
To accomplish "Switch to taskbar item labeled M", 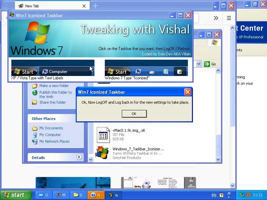I will (61, 195).
